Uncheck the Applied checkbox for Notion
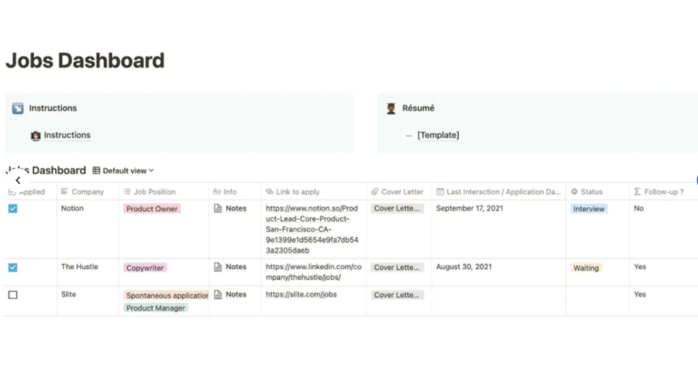The height and width of the screenshot is (380, 698). pyautogui.click(x=12, y=208)
